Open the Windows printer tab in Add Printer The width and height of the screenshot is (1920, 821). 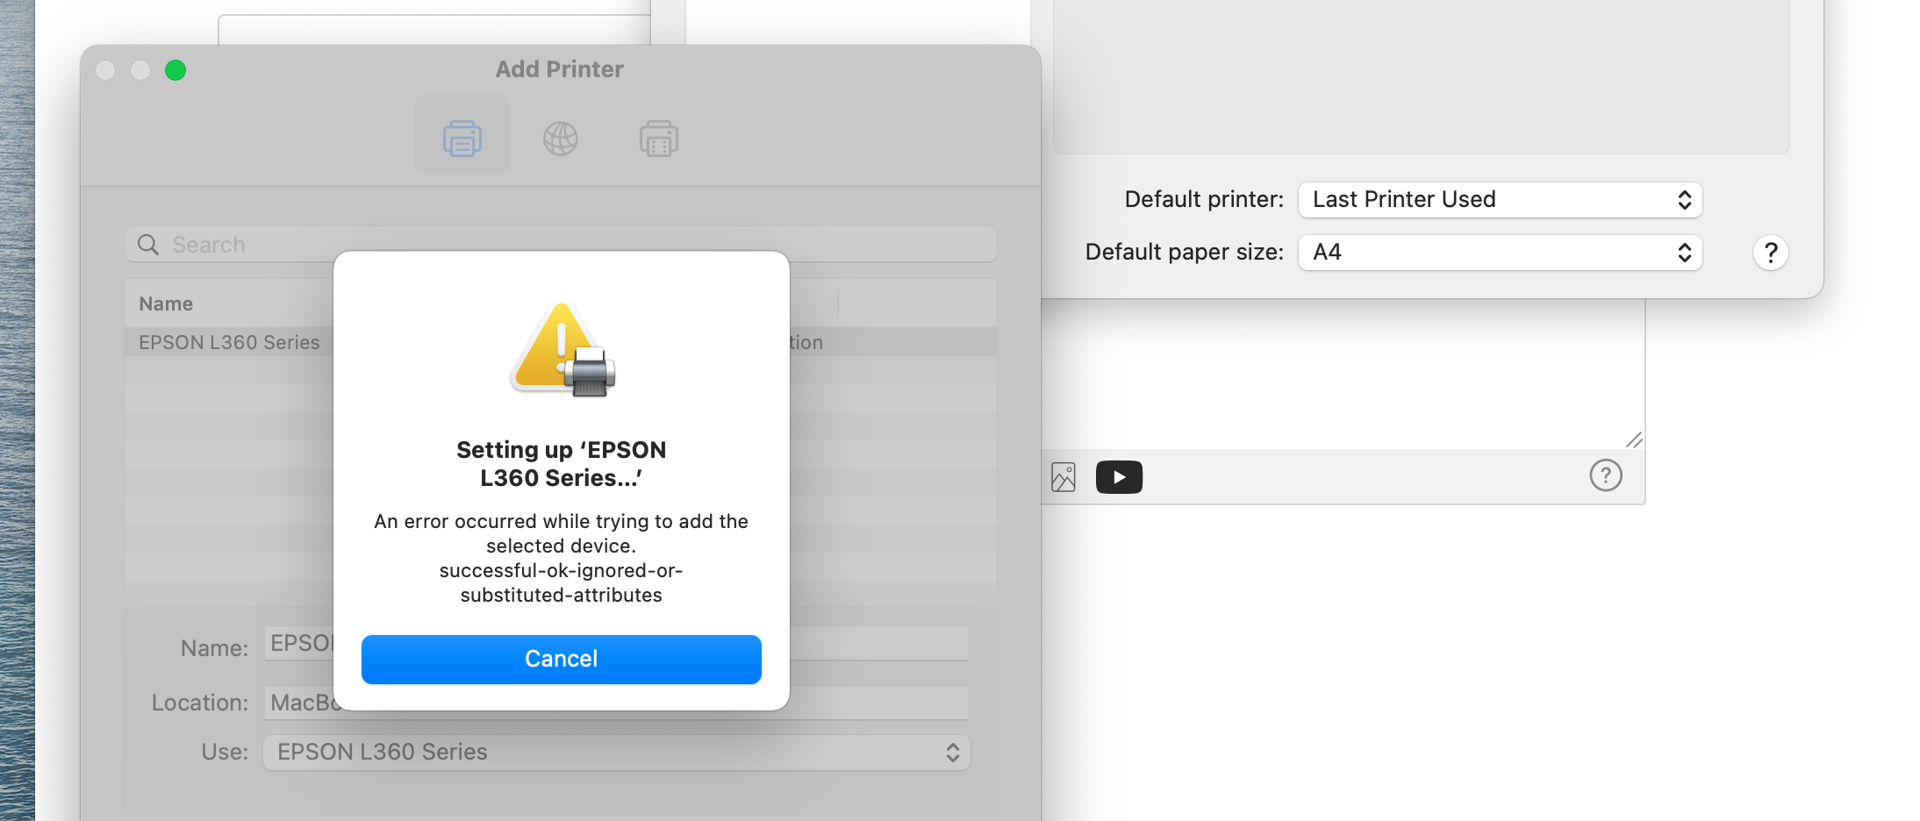pyautogui.click(x=659, y=139)
